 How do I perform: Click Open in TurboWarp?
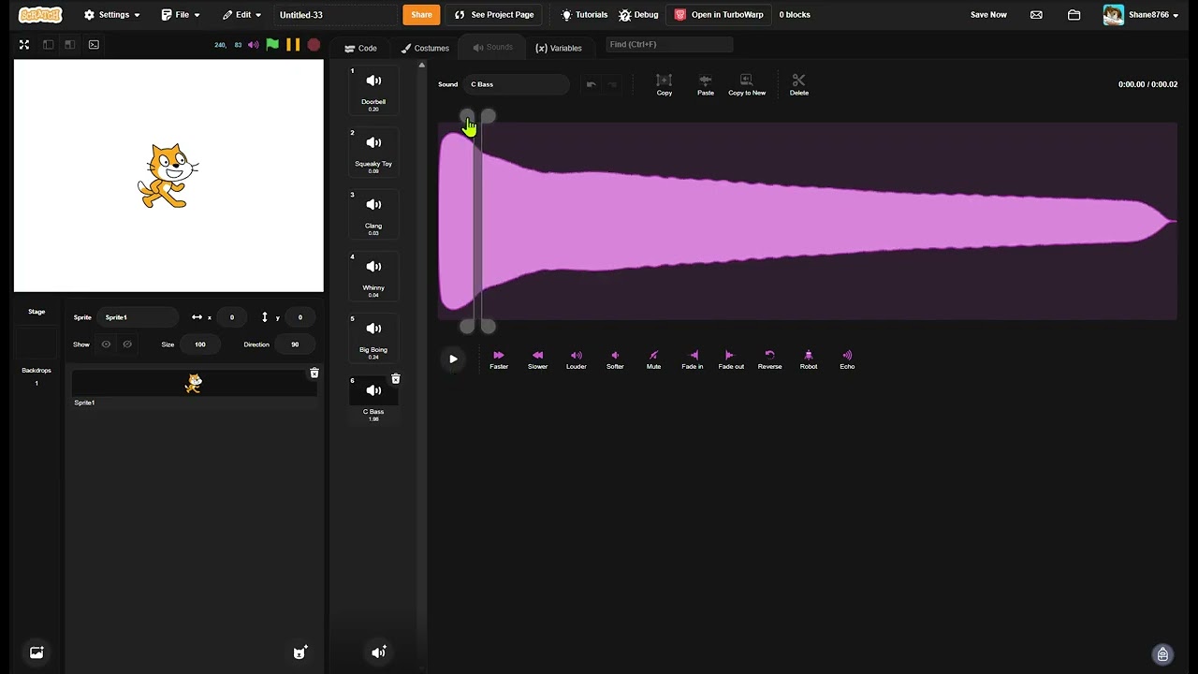pyautogui.click(x=719, y=15)
